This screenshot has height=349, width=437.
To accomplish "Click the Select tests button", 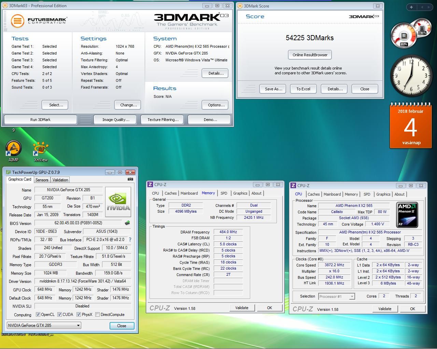I will pos(55,105).
